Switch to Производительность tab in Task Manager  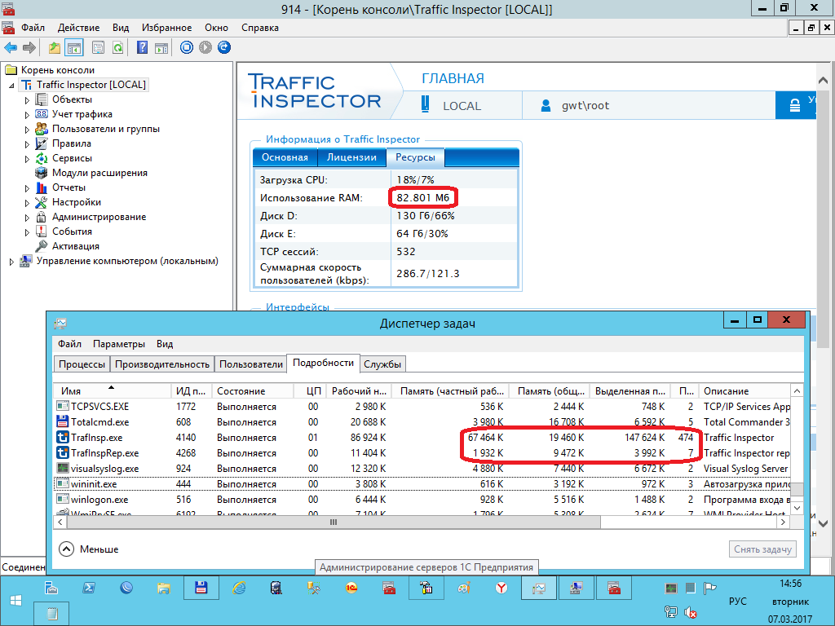162,364
